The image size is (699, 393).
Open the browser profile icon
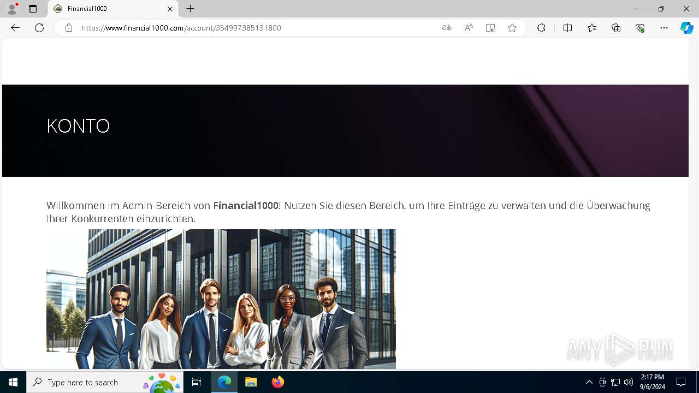(x=12, y=9)
